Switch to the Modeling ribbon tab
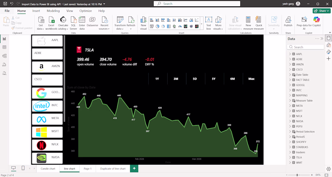This screenshot has height=177, width=332. [53, 11]
